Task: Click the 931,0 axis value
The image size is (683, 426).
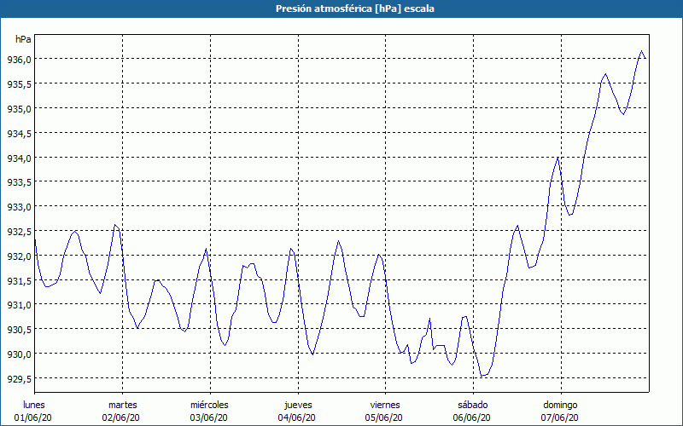Action: pyautogui.click(x=19, y=305)
